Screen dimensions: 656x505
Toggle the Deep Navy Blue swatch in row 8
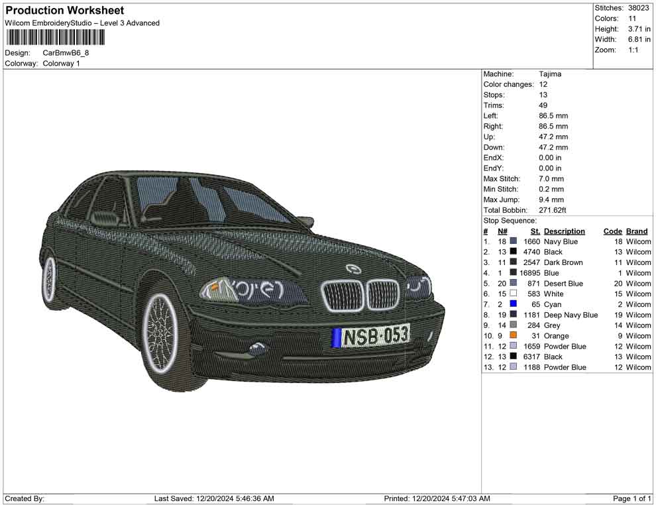tap(514, 315)
